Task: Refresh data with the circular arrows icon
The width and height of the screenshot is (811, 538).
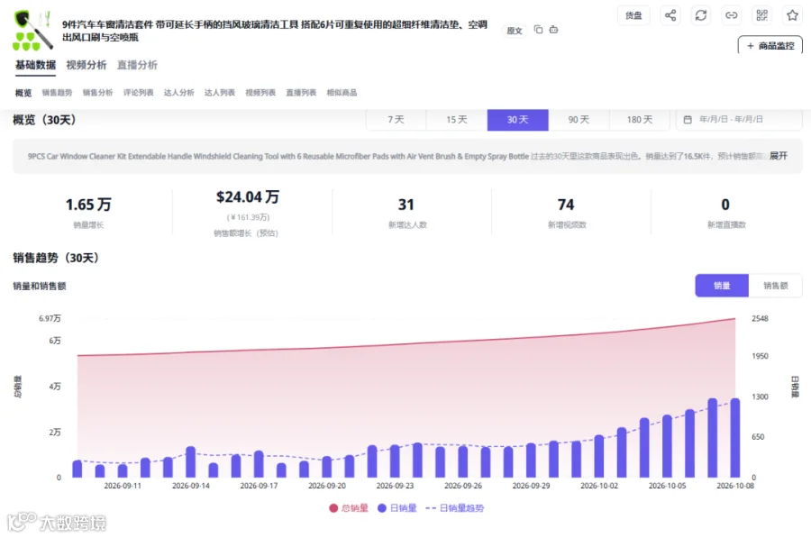Action: (x=701, y=15)
